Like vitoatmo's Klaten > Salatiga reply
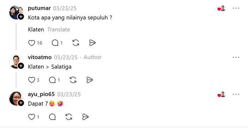 pyautogui.click(x=32, y=80)
